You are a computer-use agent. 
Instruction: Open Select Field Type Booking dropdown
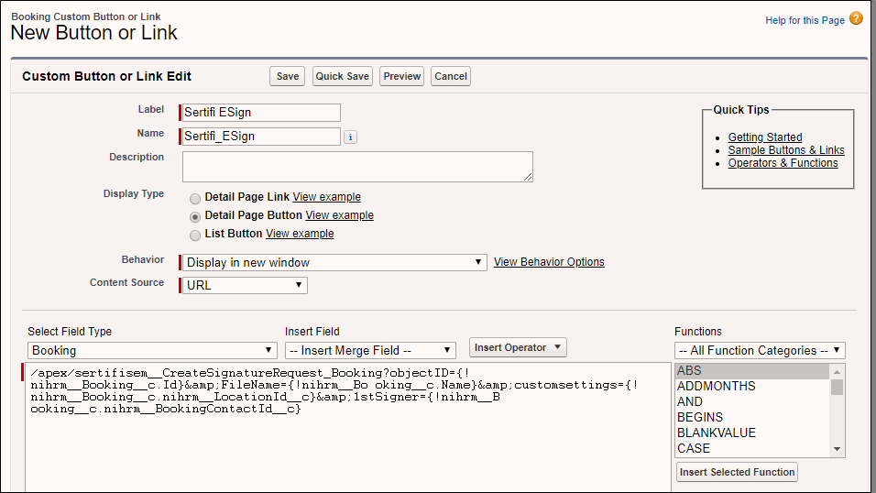coord(152,350)
